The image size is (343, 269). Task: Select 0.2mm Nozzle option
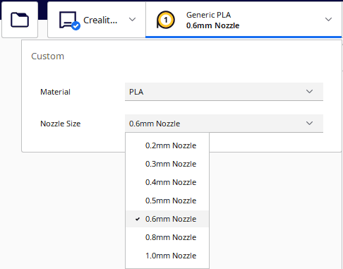point(167,145)
